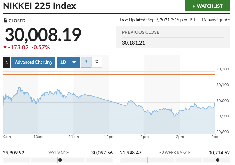Screen dimensions: 235x165
Task: Click the 52 week high value 30,714.52
Action: (x=219, y=153)
